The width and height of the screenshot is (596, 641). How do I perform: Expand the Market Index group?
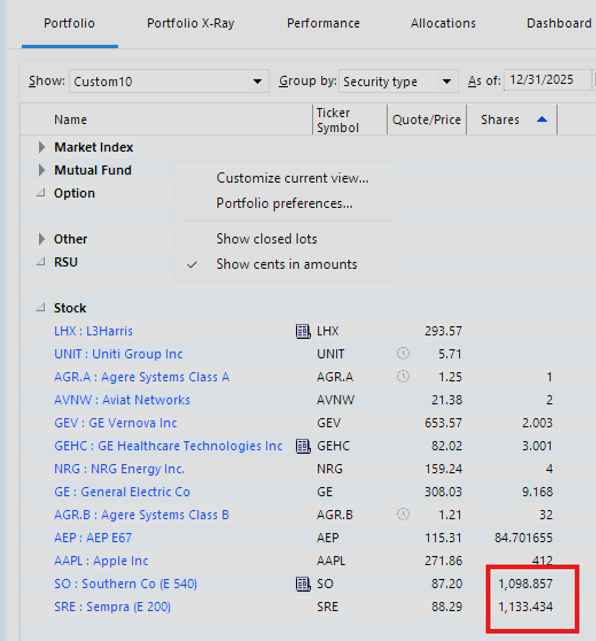coord(41,147)
